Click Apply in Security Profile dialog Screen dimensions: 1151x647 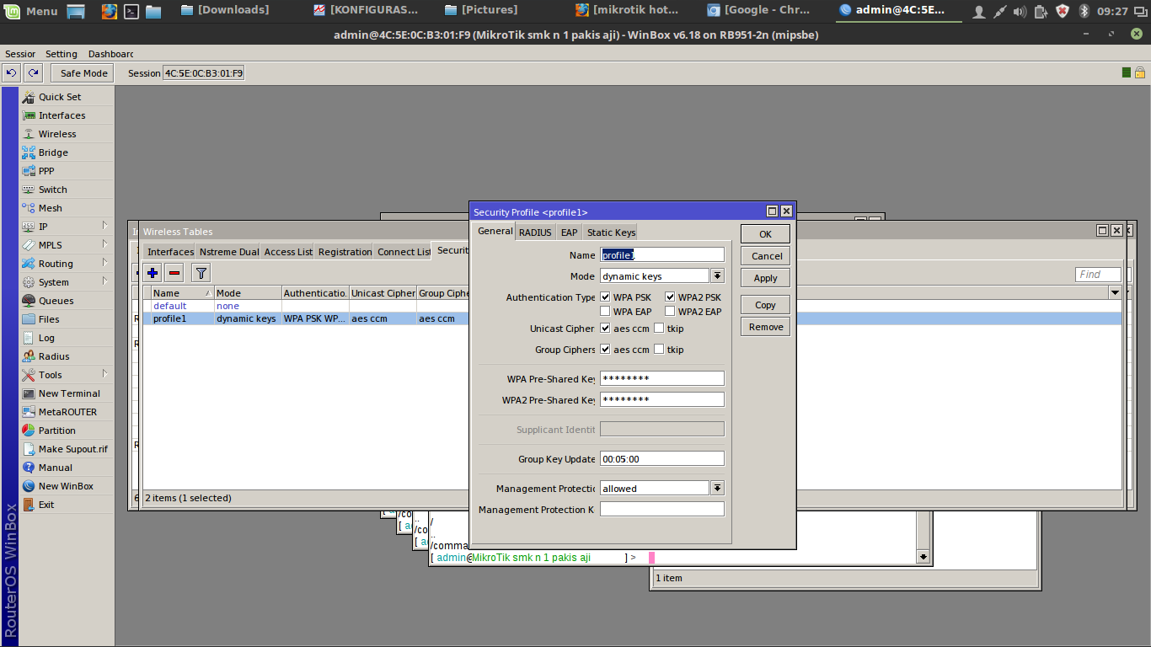[765, 278]
